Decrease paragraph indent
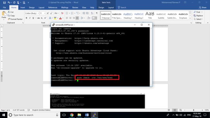This screenshot has width=210, height=118. 84,13
